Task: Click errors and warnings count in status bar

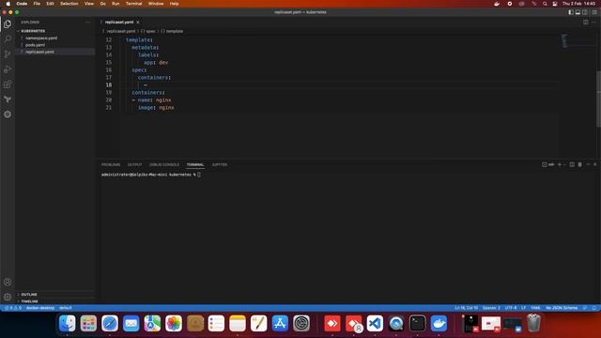Action: (x=13, y=308)
